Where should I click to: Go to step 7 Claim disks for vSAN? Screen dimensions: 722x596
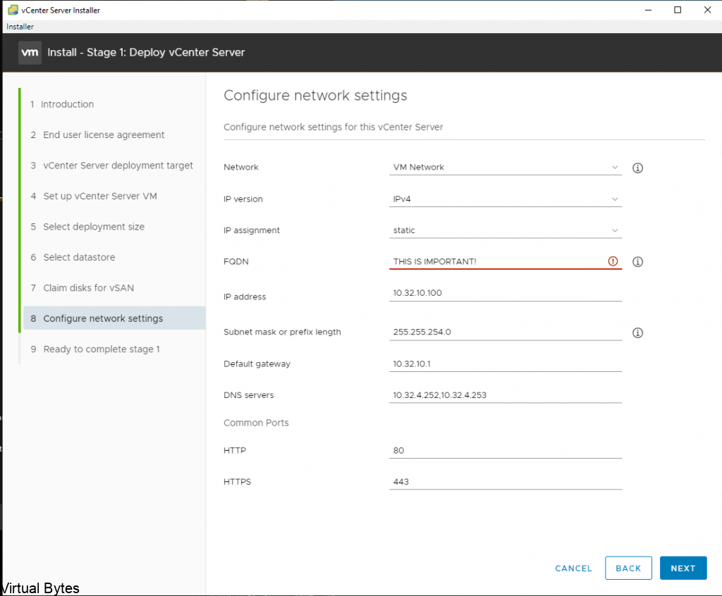pyautogui.click(x=82, y=288)
